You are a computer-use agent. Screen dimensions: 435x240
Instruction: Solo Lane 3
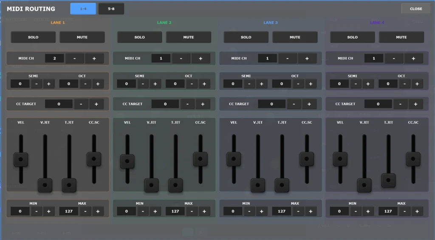pyautogui.click(x=246, y=37)
